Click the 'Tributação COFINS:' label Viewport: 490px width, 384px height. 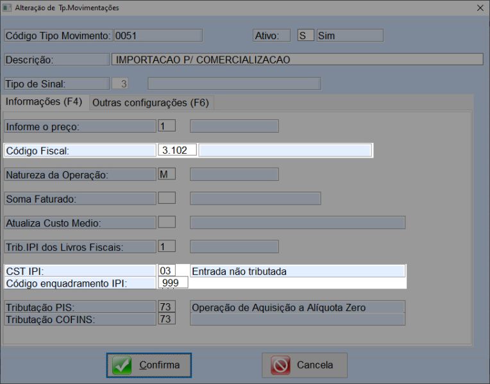click(x=80, y=319)
